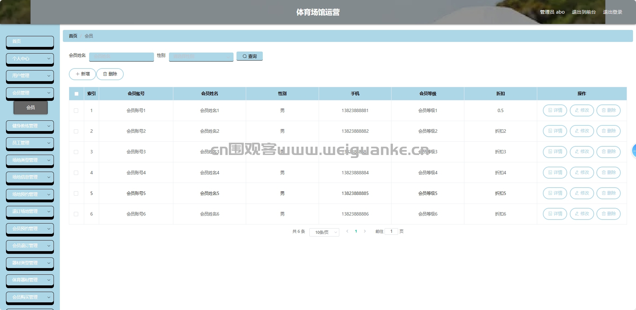Screen dimensions: 636x310
Task: Edit the 会员账号1 row
Action: 582,110
